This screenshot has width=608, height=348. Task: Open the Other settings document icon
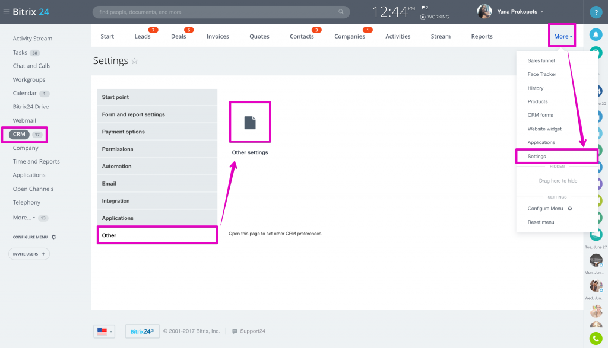[250, 122]
